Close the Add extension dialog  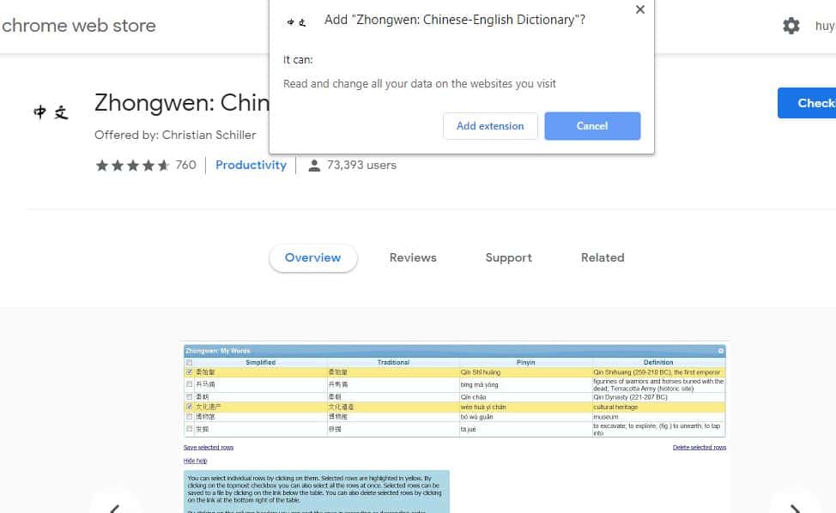(x=640, y=9)
